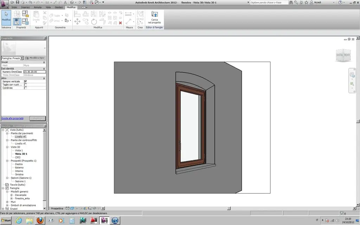This screenshot has width=360, height=225.
Task: Click the vertical scrollbar thumb of drawing area
Action: click(x=358, y=121)
